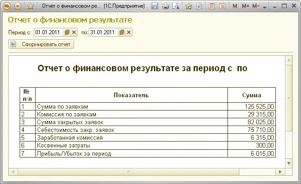Viewport: 301px width, 184px height.
Task: Click the vertical scrollbar thumb
Action: point(289,98)
